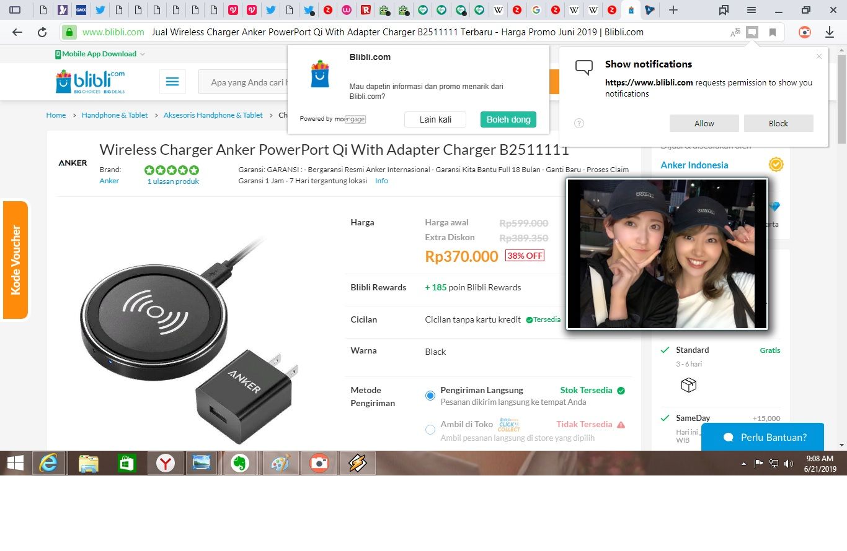Screen dimensions: 847x551
Task: Click the Standard shipping box icon
Action: [x=689, y=385]
